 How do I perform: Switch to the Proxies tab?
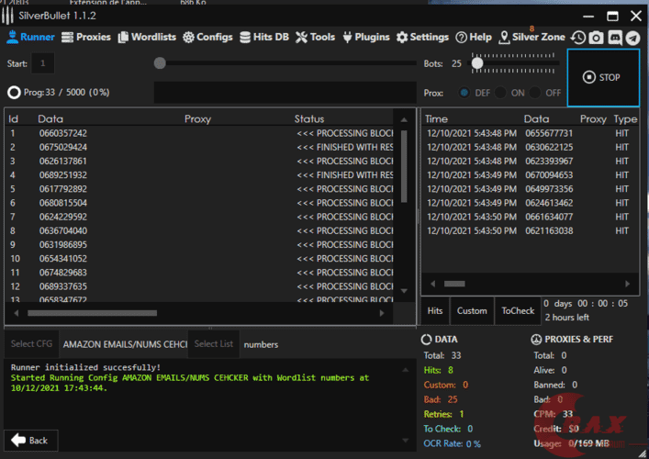pyautogui.click(x=86, y=38)
